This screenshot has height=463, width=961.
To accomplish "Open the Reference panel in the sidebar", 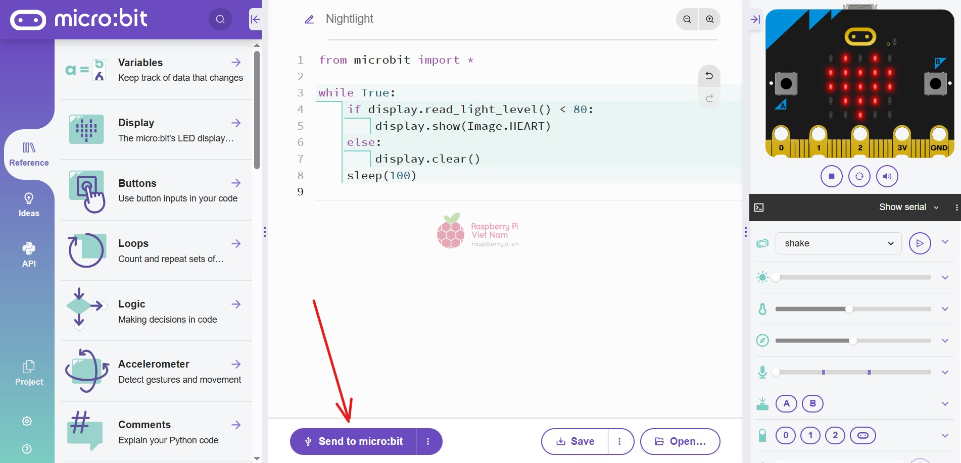I will [29, 153].
